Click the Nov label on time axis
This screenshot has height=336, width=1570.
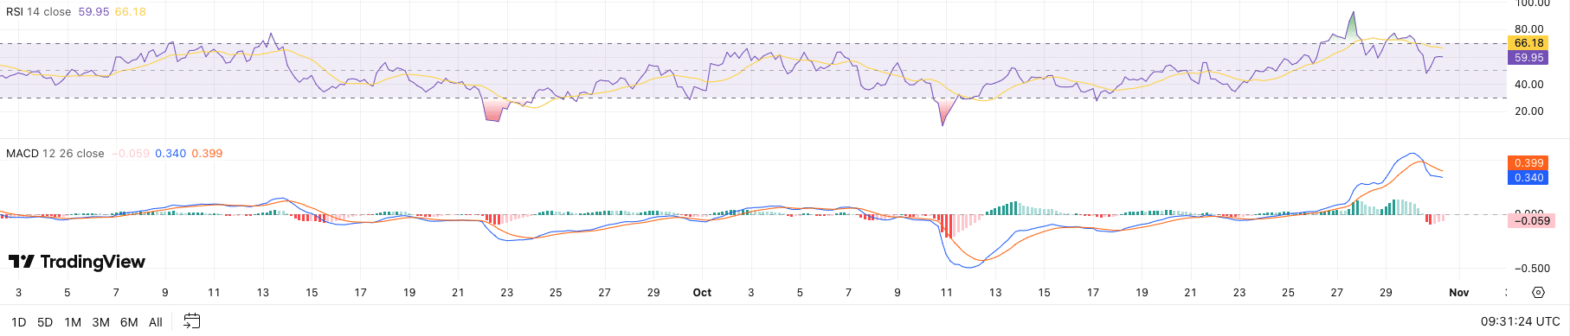[1459, 293]
